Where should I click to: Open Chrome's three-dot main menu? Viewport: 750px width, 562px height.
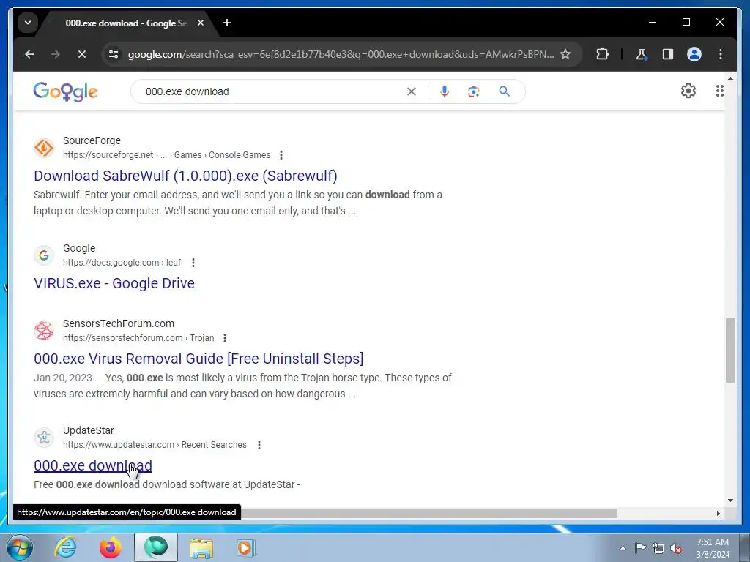721,54
